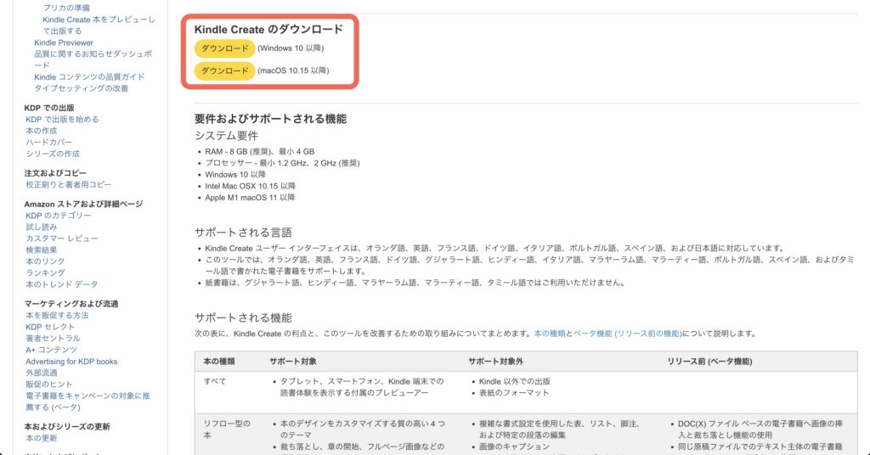Click システム要件 subheading
The width and height of the screenshot is (870, 455).
226,136
